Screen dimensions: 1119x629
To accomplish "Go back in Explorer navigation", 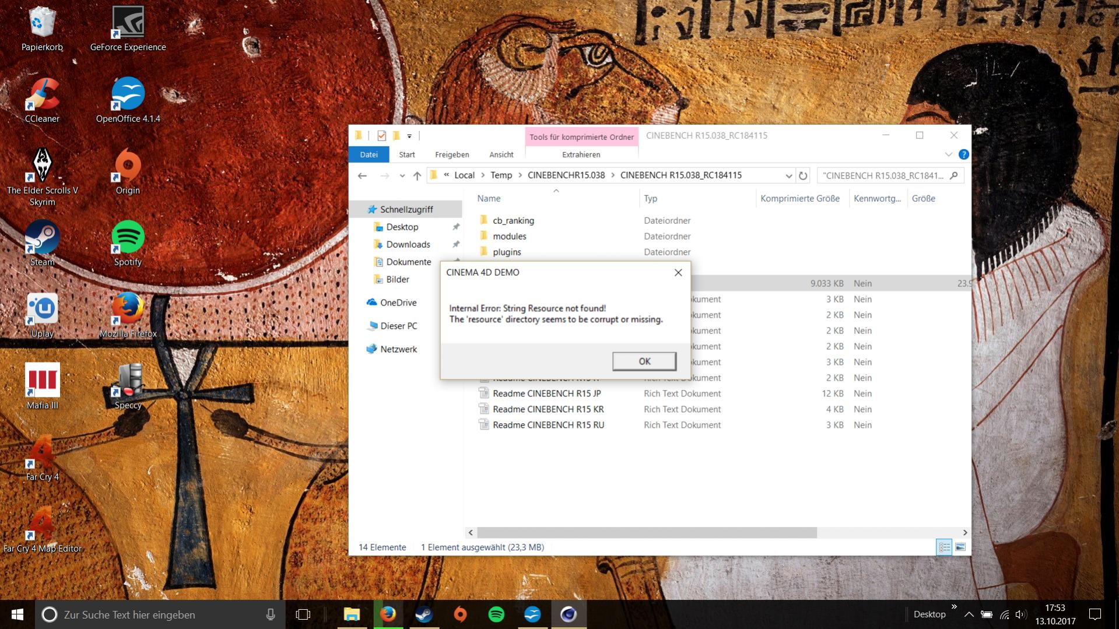I will pyautogui.click(x=362, y=175).
